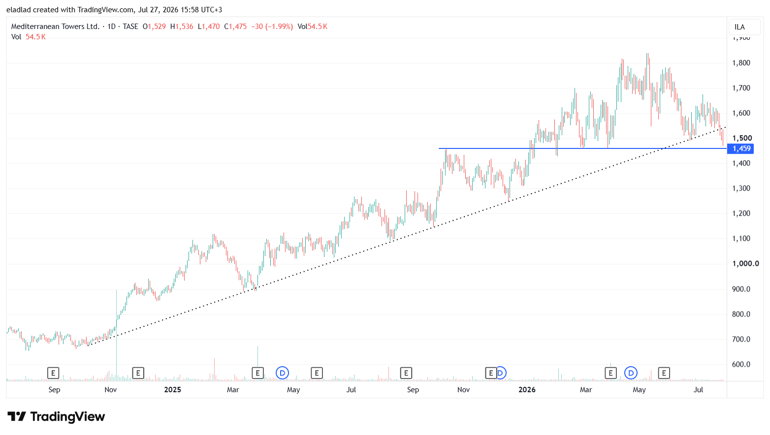Click the May 2026 time axis label
The width and height of the screenshot is (770, 435).
(x=639, y=390)
